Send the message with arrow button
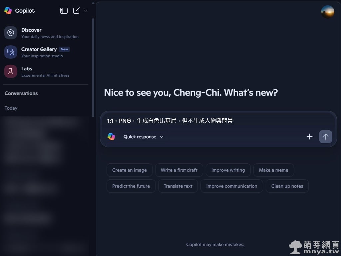The image size is (341, 256). point(326,137)
